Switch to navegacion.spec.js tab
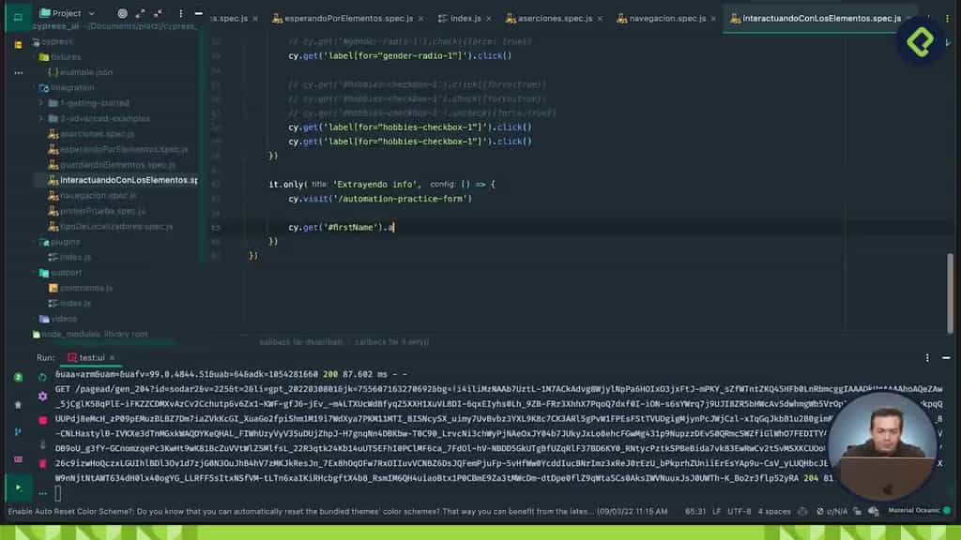Viewport: 961px width, 540px height. 662,19
